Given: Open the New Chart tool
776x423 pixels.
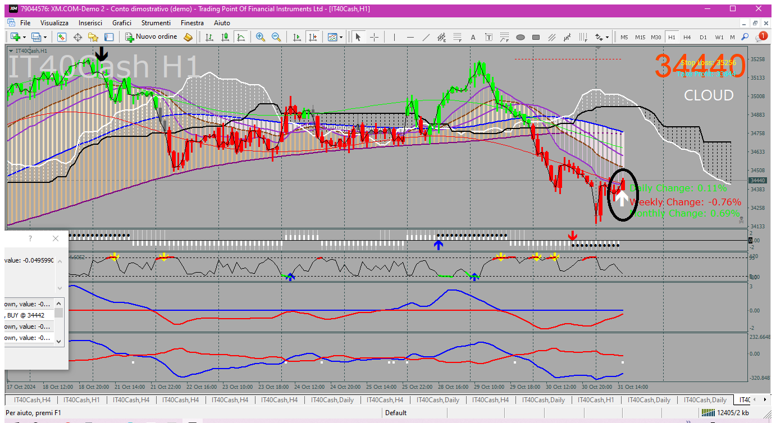Looking at the screenshot, I should (x=15, y=37).
